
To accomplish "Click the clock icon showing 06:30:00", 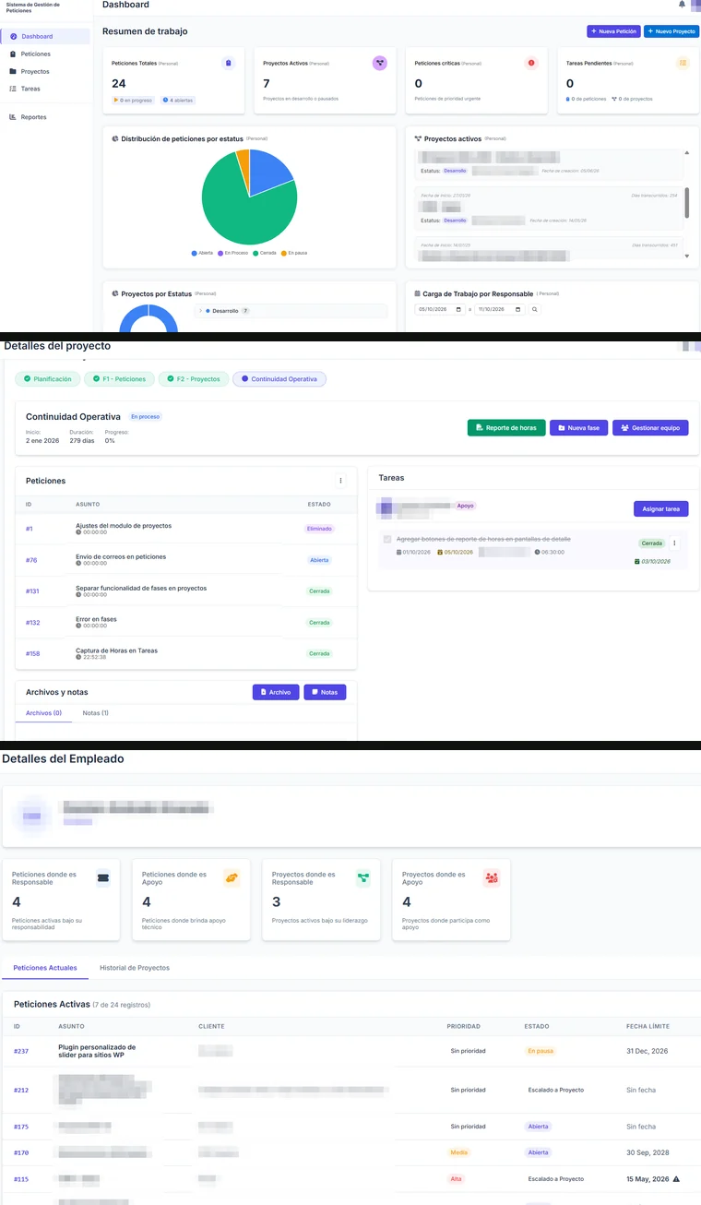I will point(537,552).
